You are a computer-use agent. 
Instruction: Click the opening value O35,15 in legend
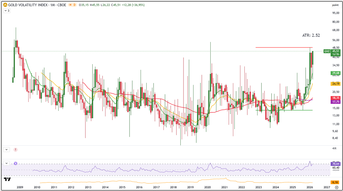click(x=84, y=5)
